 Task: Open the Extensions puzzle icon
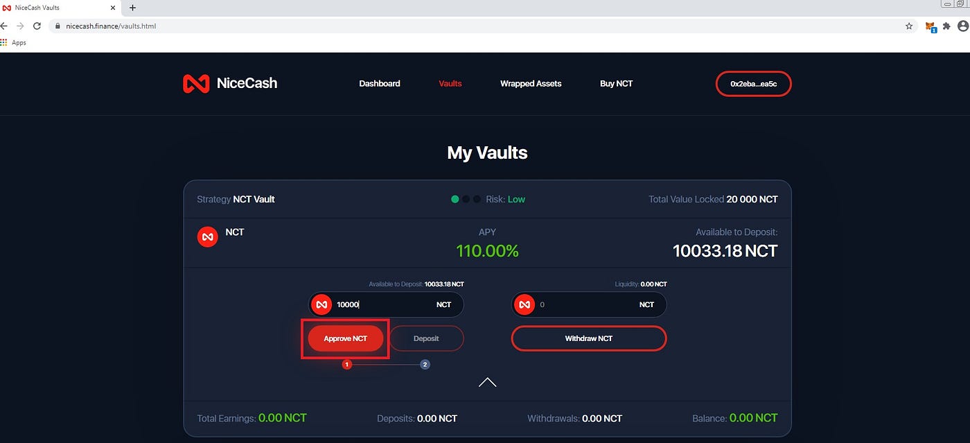tap(946, 26)
